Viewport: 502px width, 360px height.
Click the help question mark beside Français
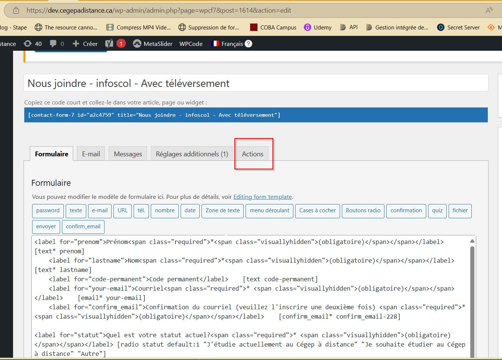249,44
